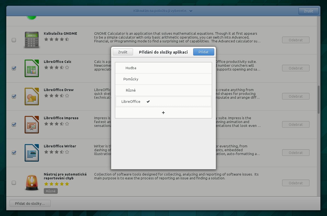This screenshot has width=327, height=216.
Task: Click LibreOffice Calc star rating
Action: (x=57, y=67)
